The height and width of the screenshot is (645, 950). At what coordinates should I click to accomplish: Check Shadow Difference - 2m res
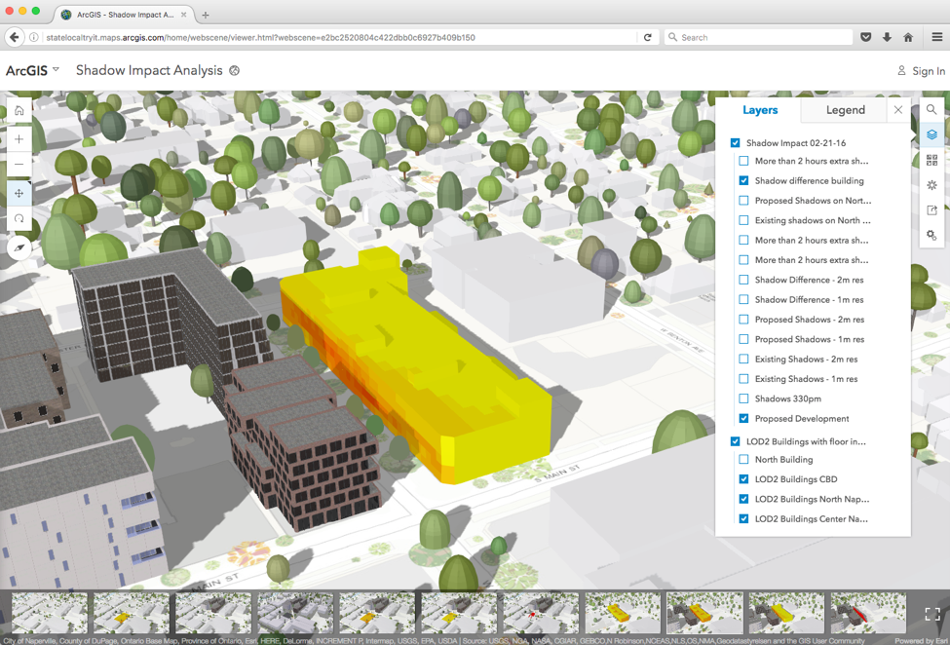(x=743, y=280)
